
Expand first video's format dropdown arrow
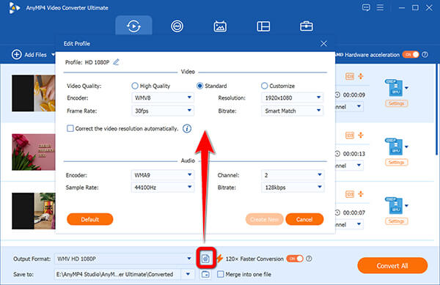tap(406, 88)
